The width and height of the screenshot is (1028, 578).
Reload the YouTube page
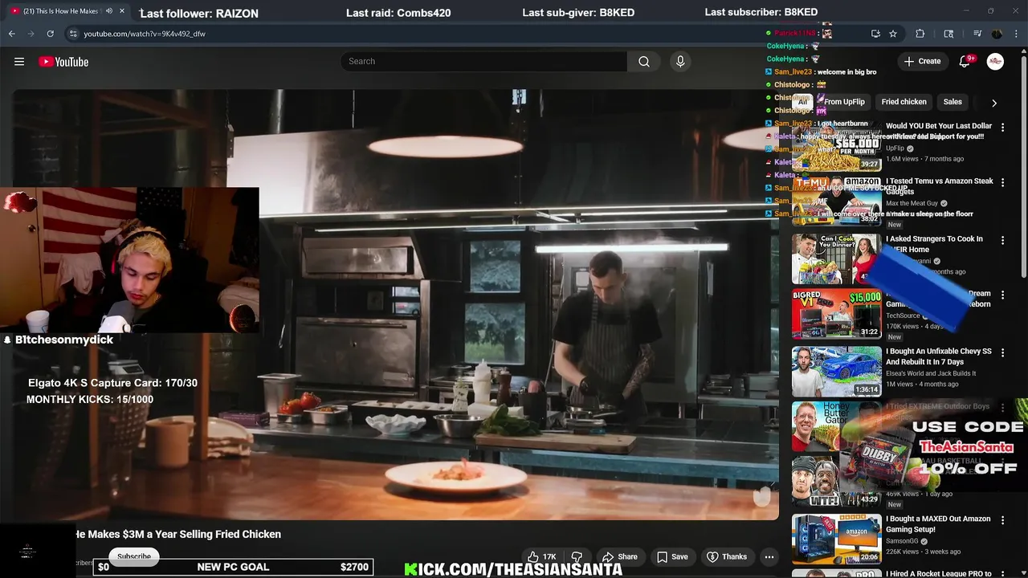pyautogui.click(x=50, y=34)
